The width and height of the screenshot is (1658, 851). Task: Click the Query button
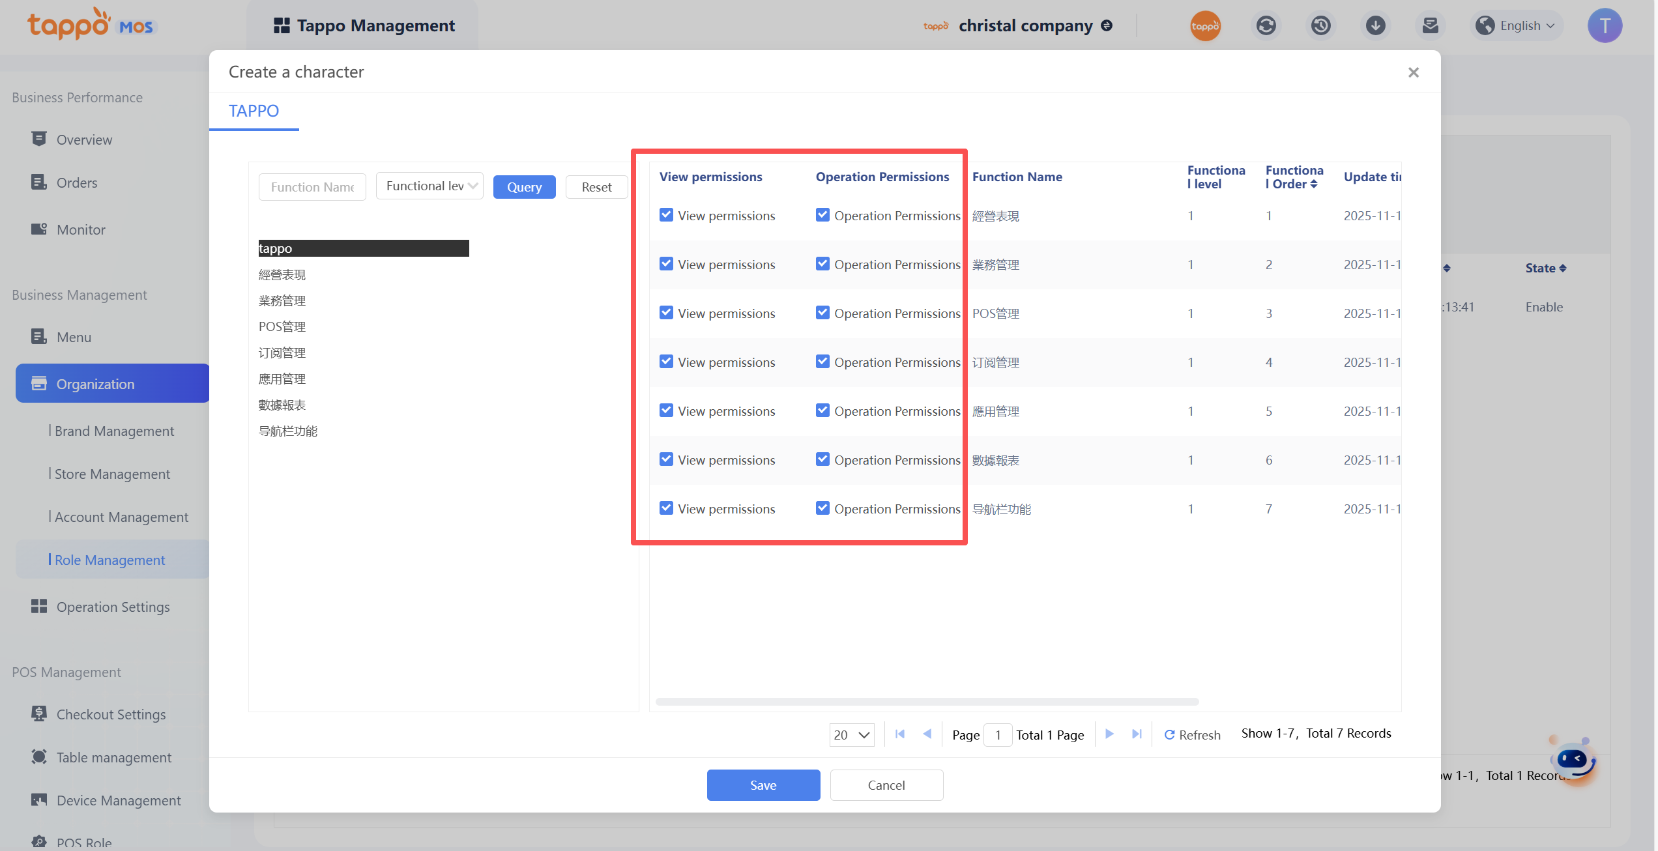click(x=524, y=187)
